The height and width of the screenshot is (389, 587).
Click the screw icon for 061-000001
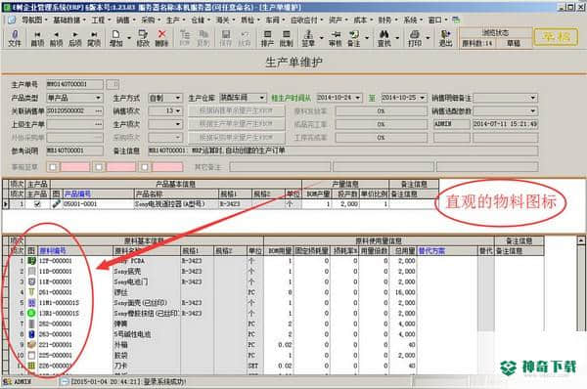click(32, 292)
